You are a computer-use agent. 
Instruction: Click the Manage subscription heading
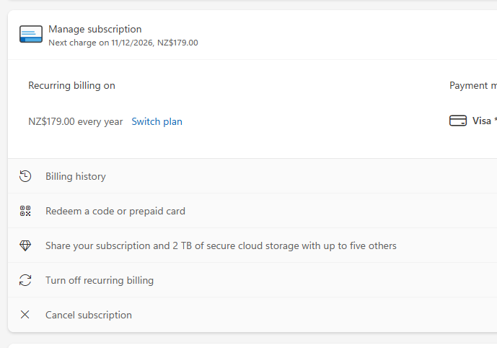(x=95, y=29)
